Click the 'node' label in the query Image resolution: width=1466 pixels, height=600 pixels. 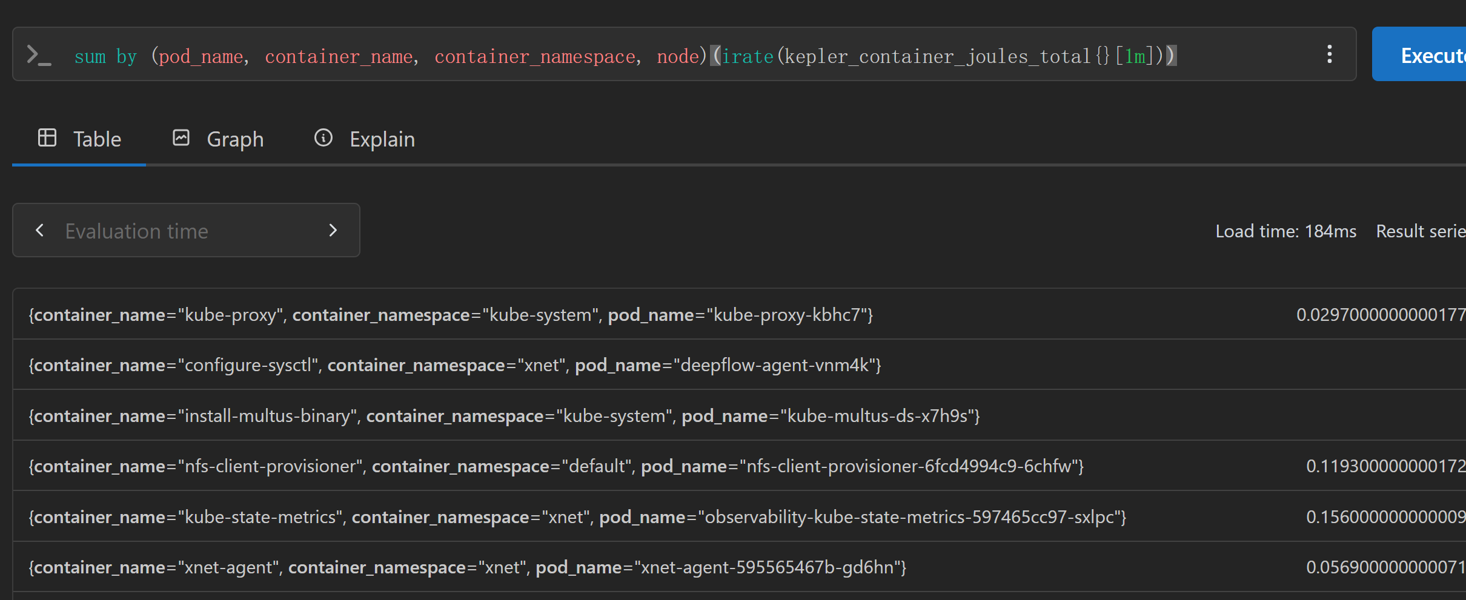point(678,56)
